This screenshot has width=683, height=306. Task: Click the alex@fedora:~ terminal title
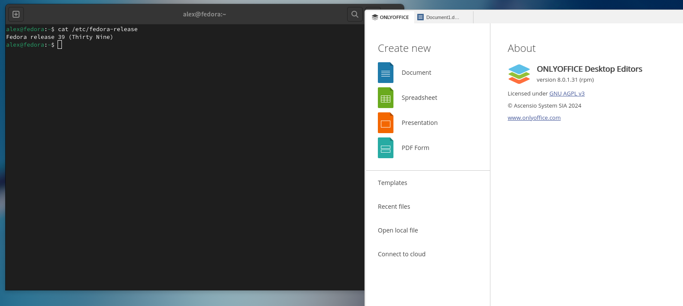pos(205,14)
